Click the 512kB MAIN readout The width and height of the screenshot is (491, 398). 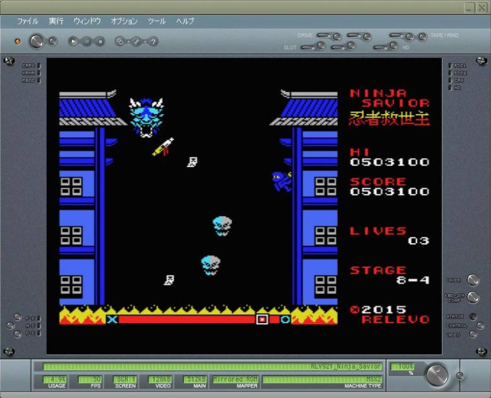tap(195, 379)
